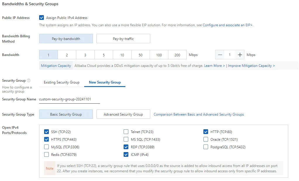Click the Security Group help question-mark icon

[29, 81]
